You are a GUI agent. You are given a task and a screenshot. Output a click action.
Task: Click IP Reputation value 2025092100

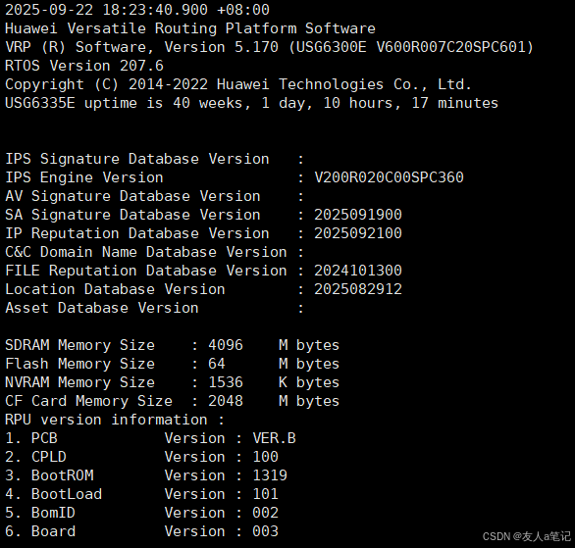[358, 233]
